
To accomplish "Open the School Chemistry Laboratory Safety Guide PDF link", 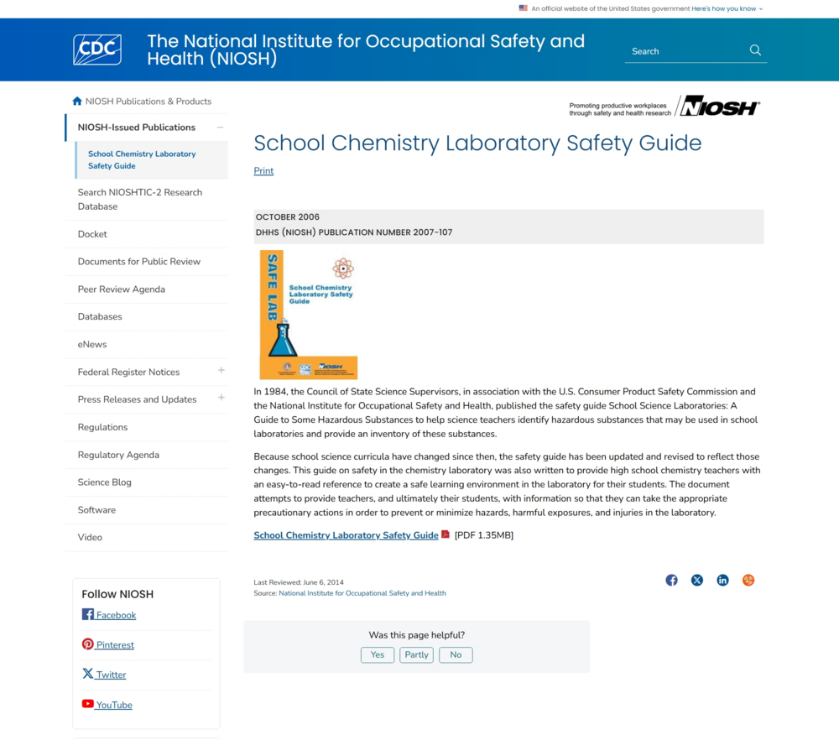I will coord(346,535).
